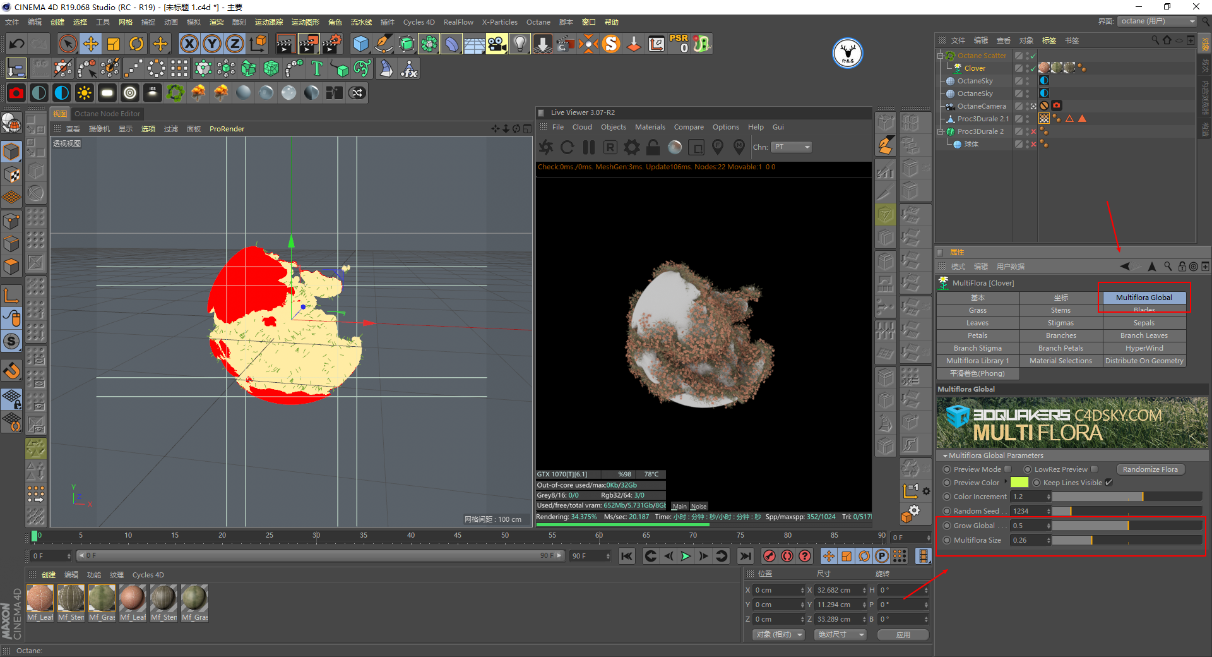The height and width of the screenshot is (657, 1212).
Task: Click the Preview Color green swatch
Action: 1019,483
